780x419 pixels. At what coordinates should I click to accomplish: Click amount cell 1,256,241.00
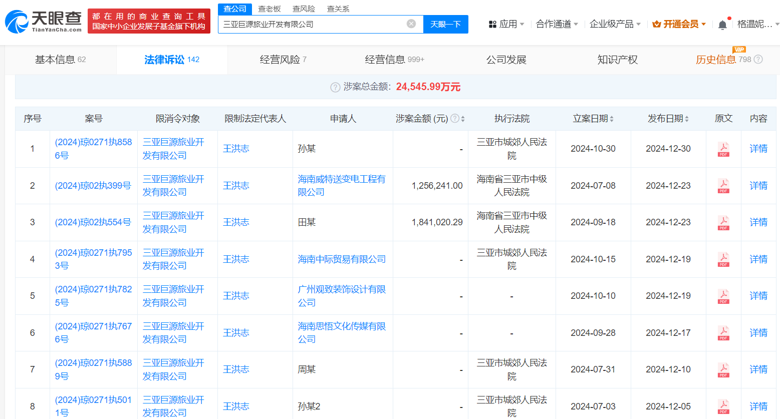click(437, 186)
